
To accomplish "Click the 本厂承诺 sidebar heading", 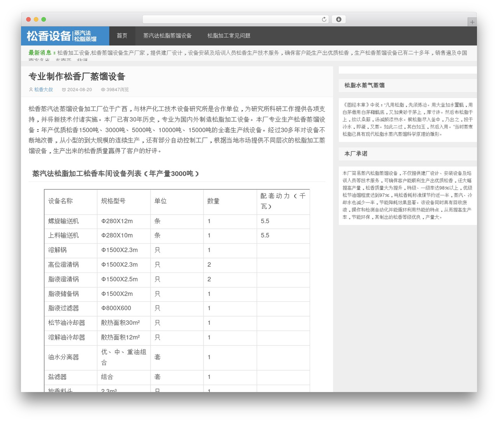I will pos(356,154).
